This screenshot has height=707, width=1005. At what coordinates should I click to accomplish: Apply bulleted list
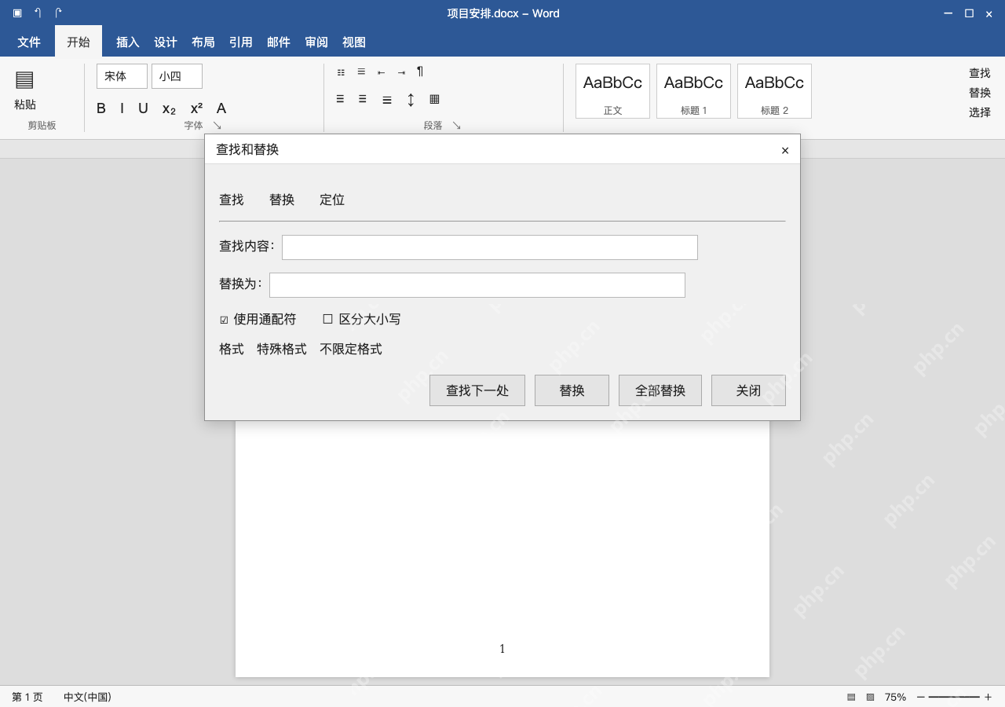tap(341, 72)
